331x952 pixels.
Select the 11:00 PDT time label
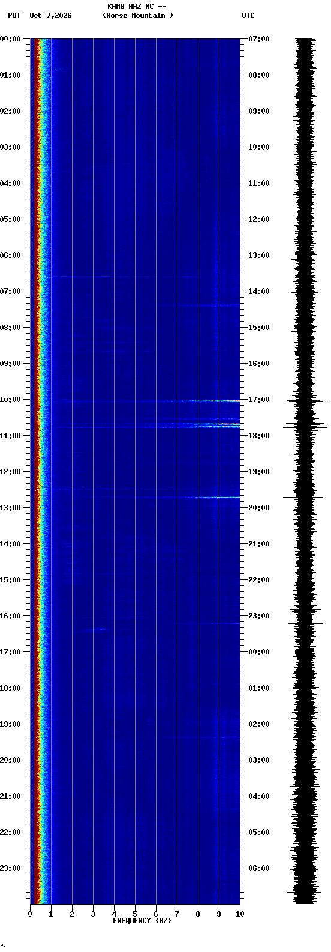click(x=10, y=436)
